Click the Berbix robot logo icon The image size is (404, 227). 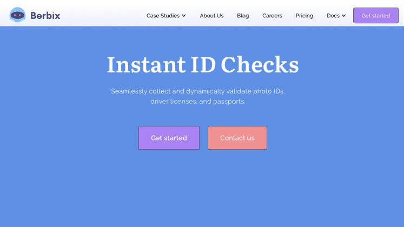17,15
